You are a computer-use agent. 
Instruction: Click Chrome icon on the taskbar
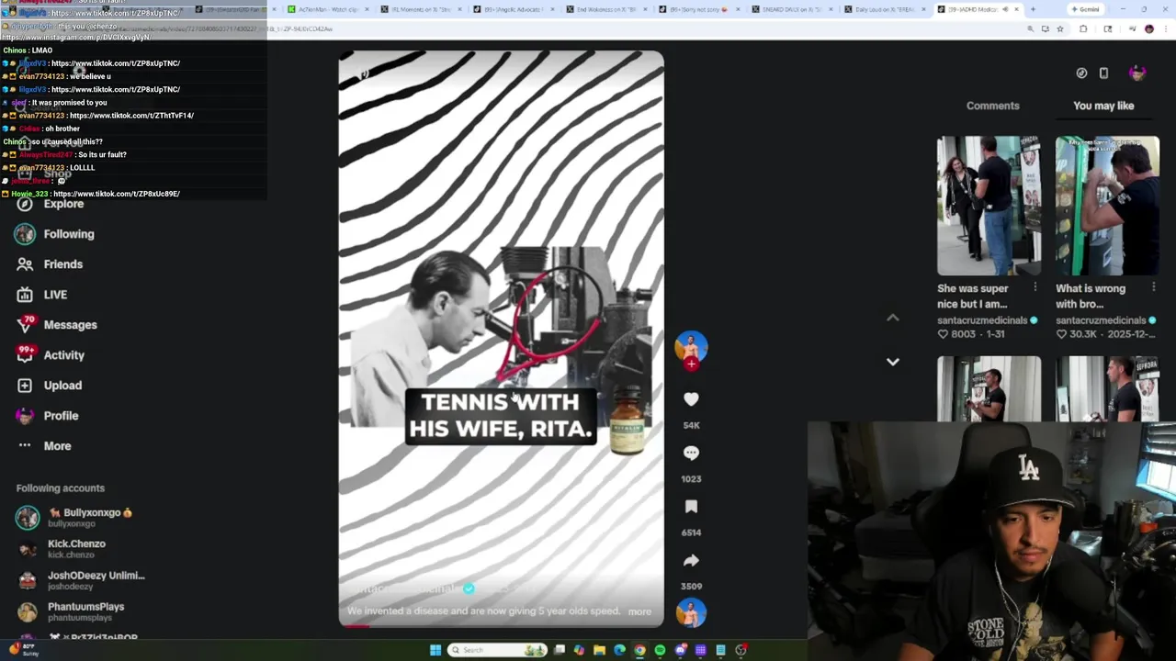(x=639, y=650)
